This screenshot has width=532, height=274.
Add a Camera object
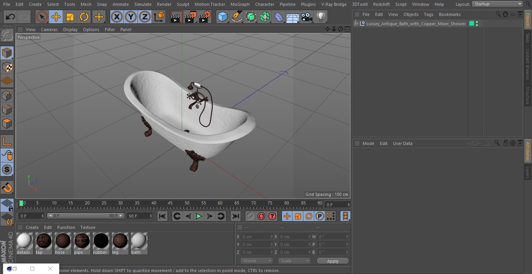click(307, 17)
